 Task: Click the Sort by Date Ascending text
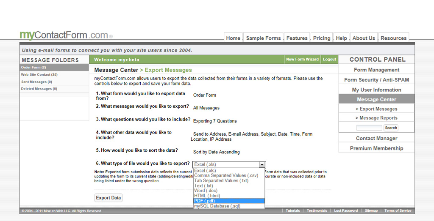(x=217, y=152)
